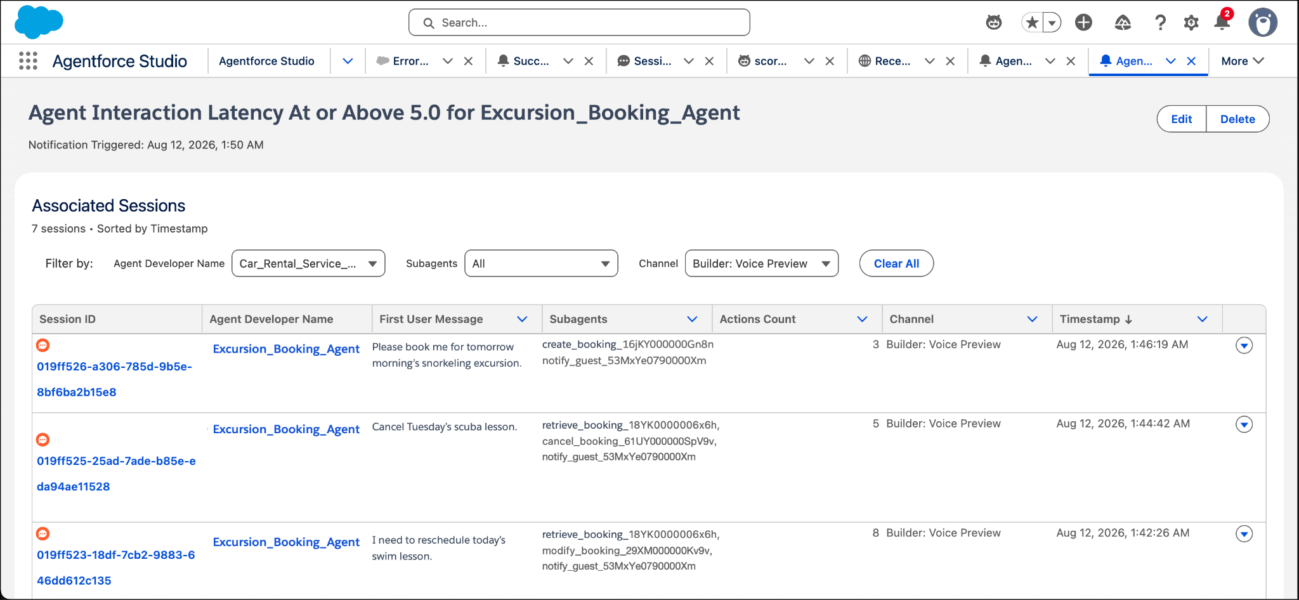Click the Salesforce cloud logo

tap(39, 22)
